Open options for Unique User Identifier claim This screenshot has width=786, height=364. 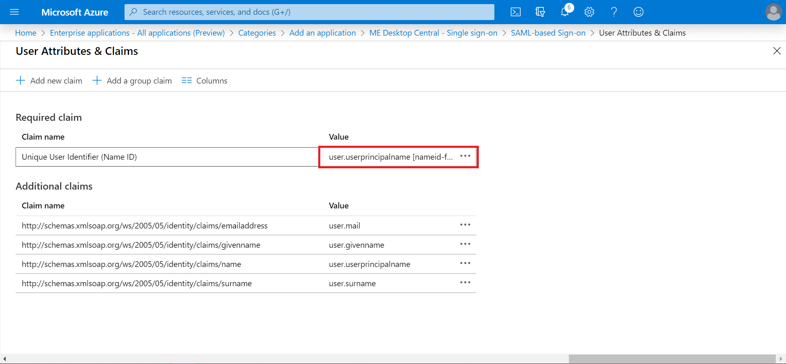pyautogui.click(x=465, y=156)
